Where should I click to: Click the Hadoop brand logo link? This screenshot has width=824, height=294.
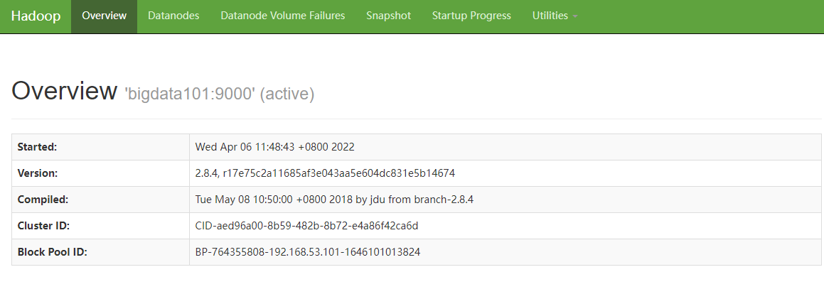[36, 16]
